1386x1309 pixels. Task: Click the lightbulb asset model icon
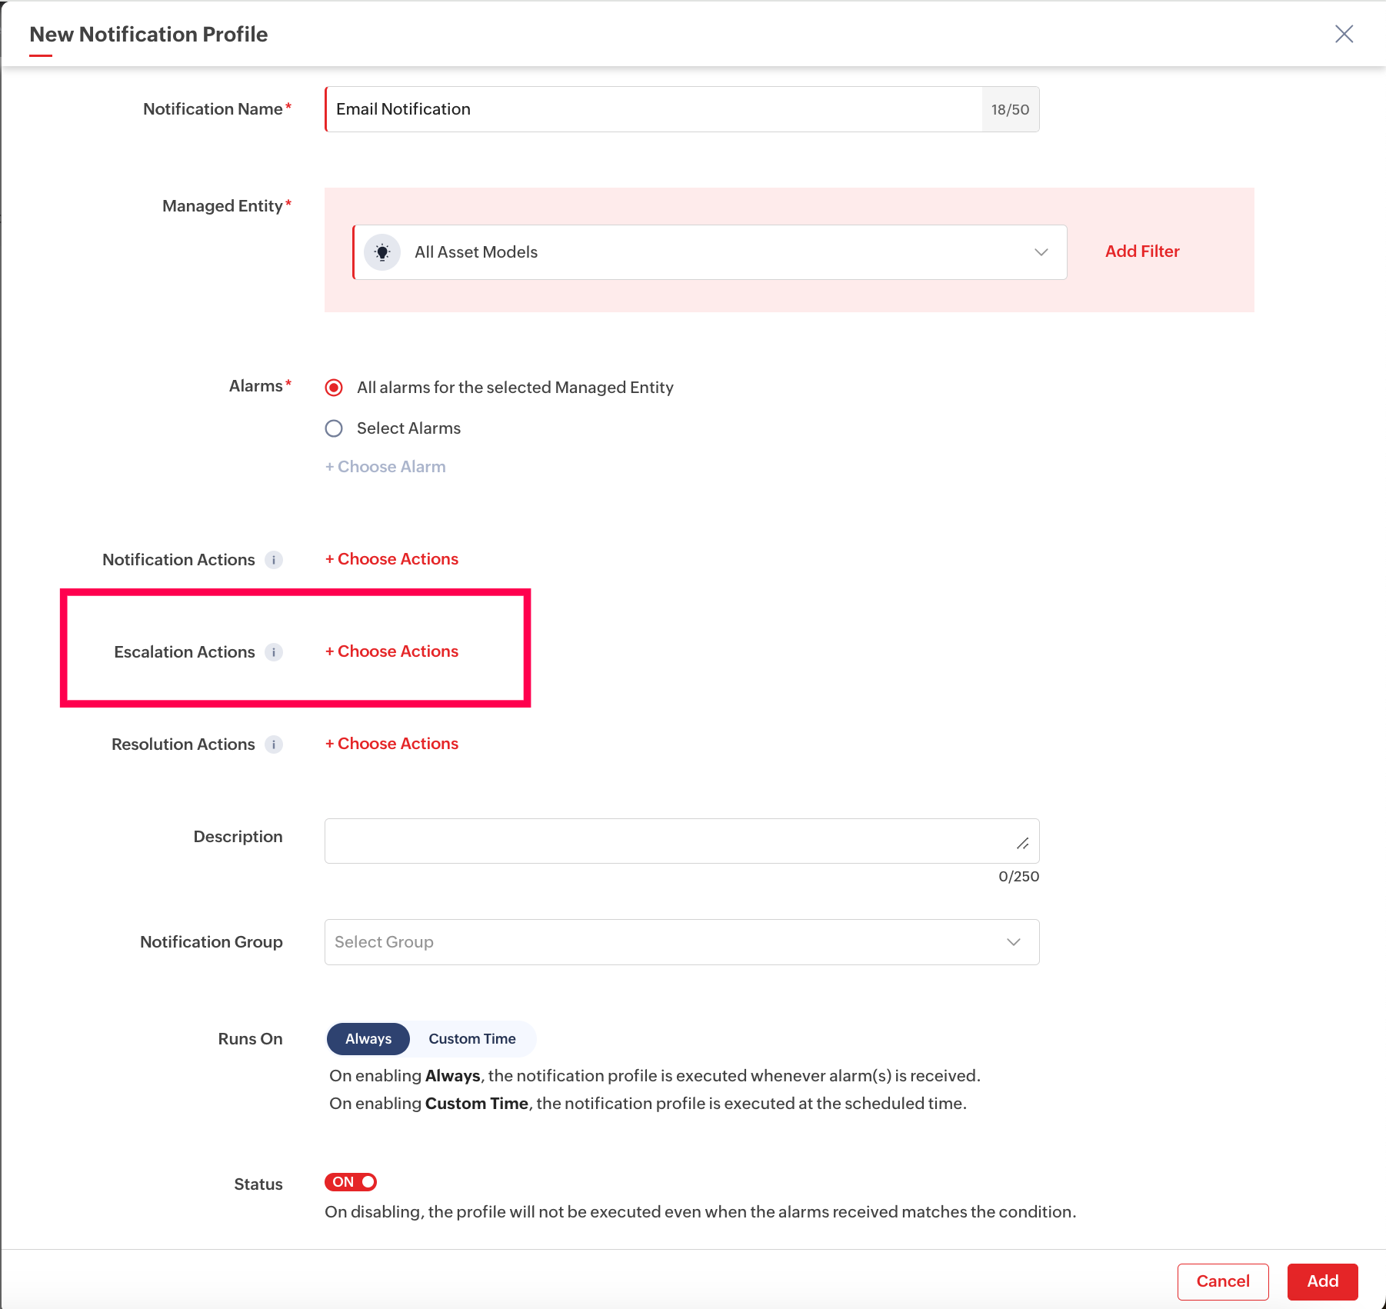pyautogui.click(x=382, y=252)
